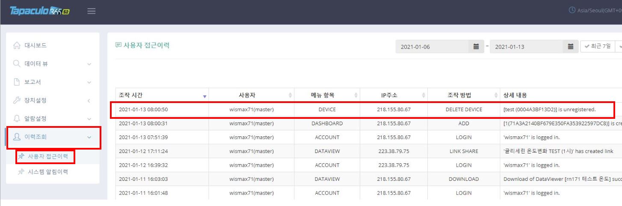Click the DEVICE menu item cell
The width and height of the screenshot is (622, 206).
[x=327, y=109]
